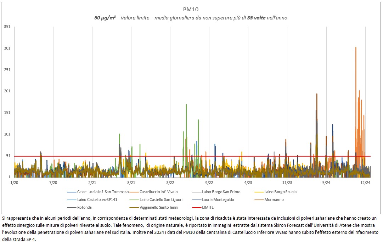Click the Mormanno legend label
383x242 pixels.
(274, 200)
